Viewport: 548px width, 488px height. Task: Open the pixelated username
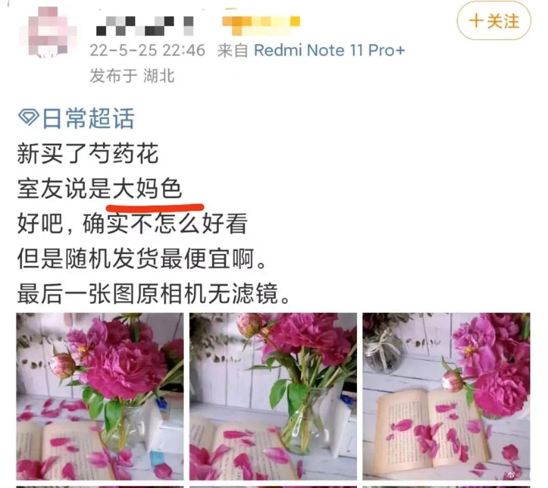145,26
